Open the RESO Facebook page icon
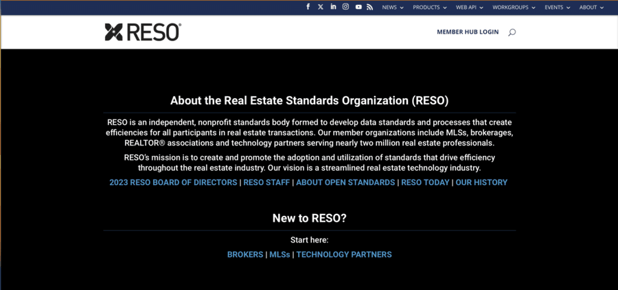 (x=308, y=7)
